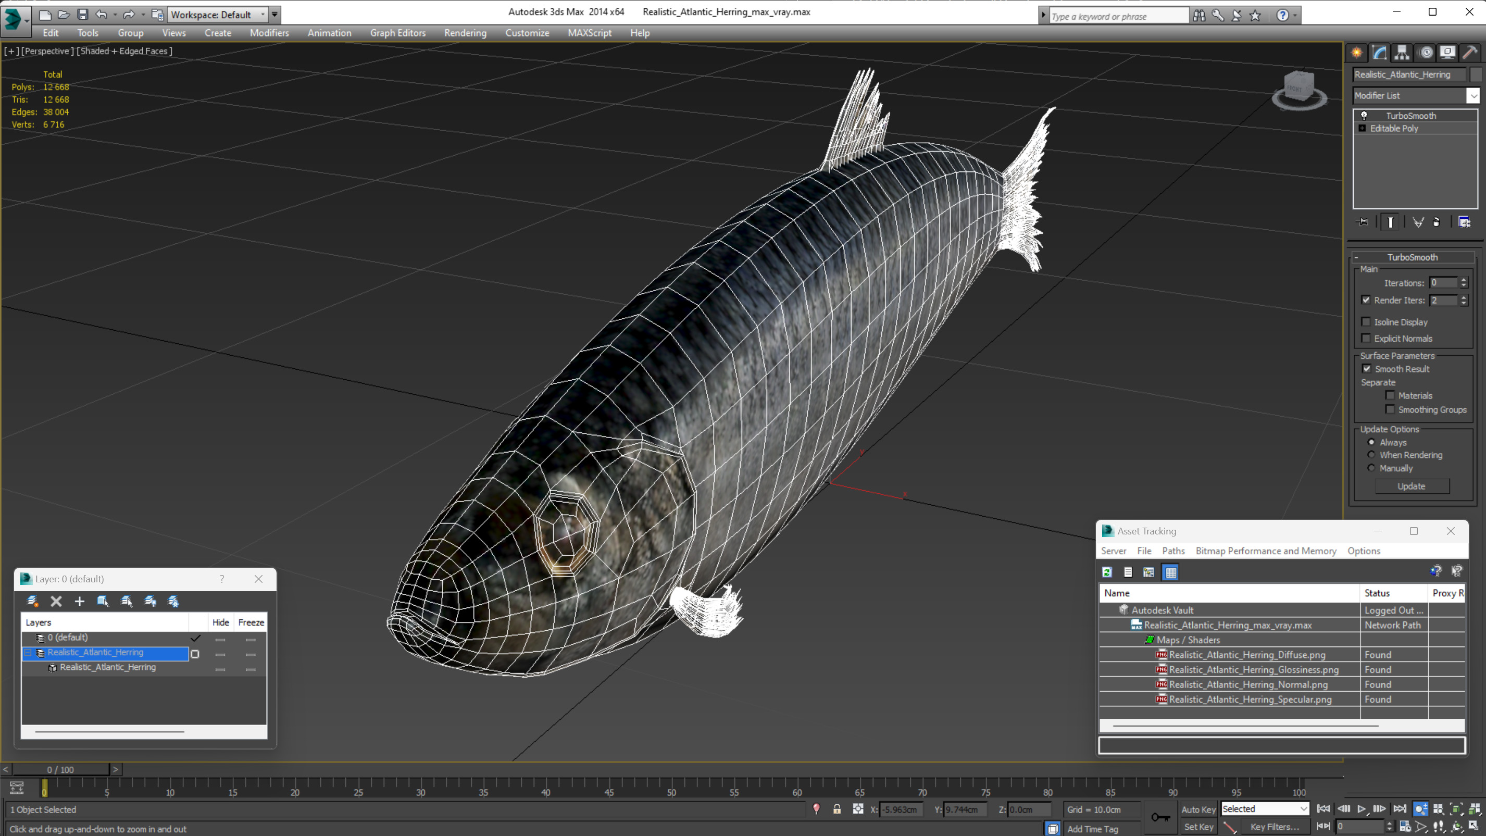Click the Redo arrow icon
The image size is (1486, 836).
click(129, 15)
